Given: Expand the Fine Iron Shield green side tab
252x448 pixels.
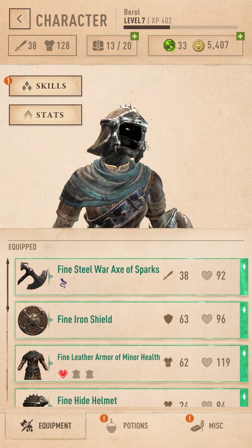Looking at the screenshot, I should (244, 320).
